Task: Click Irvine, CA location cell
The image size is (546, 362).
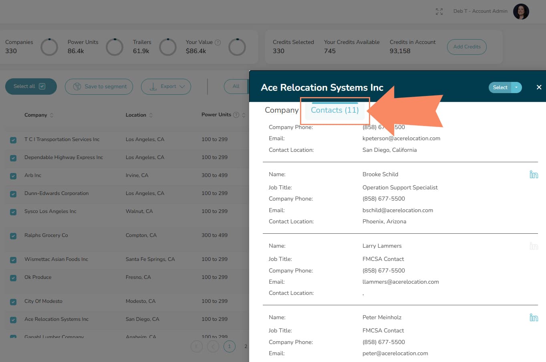Action: click(x=137, y=175)
